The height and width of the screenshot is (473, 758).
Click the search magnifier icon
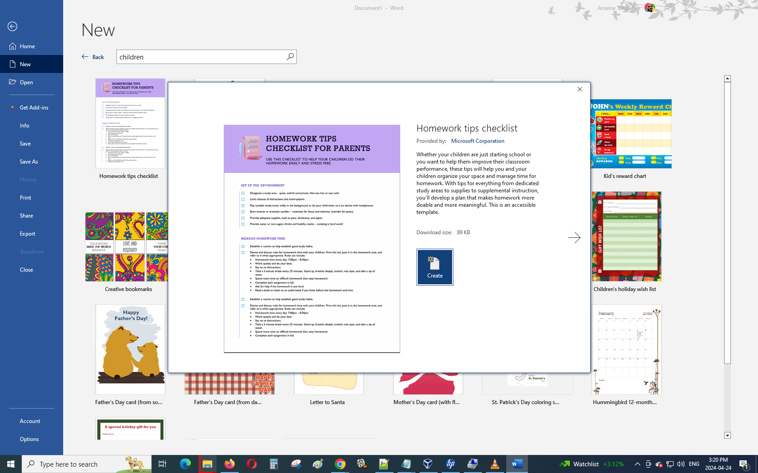[x=290, y=57]
